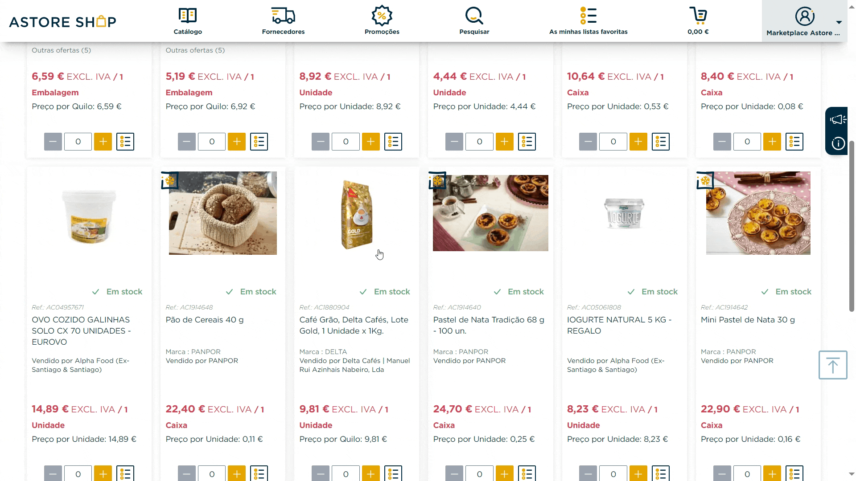The height and width of the screenshot is (481, 856).
Task: Click the Astore Shop logo
Action: click(x=62, y=21)
